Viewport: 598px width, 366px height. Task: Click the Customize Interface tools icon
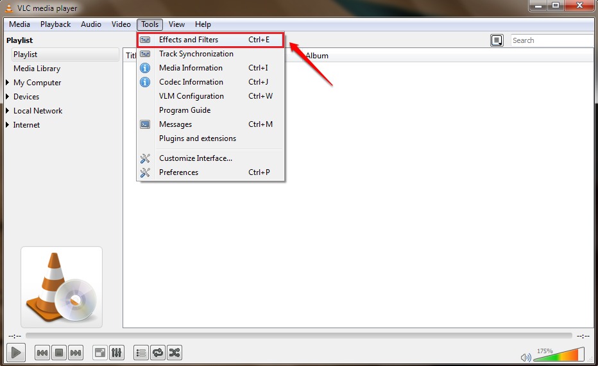145,158
